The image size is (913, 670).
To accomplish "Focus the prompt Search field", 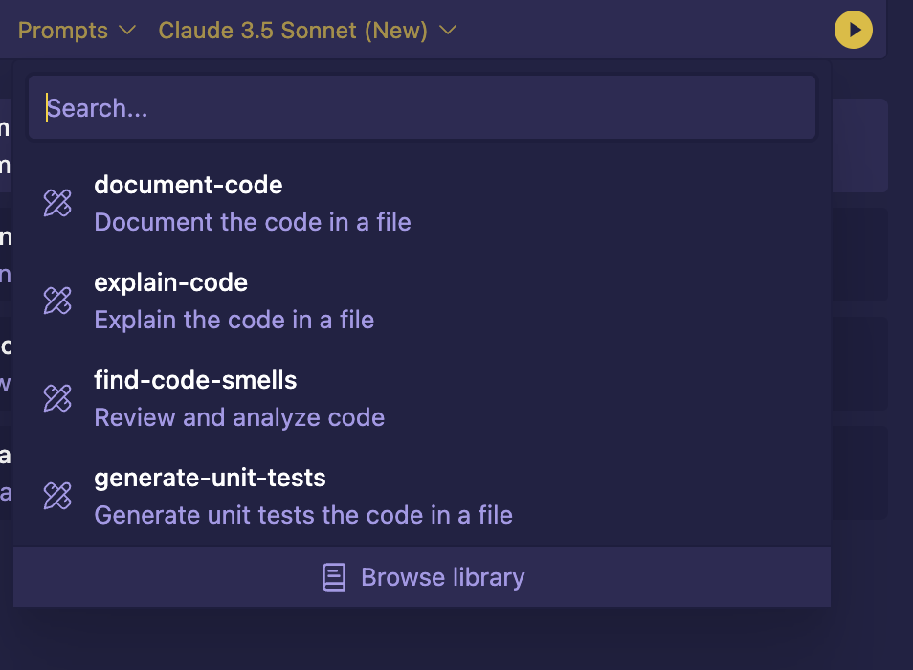I will 421,108.
